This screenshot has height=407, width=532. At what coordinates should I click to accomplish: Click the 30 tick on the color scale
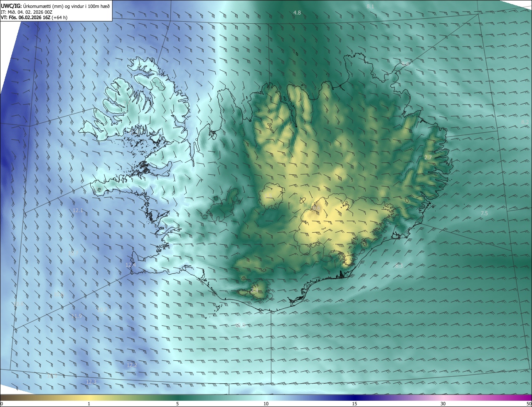[x=443, y=404]
